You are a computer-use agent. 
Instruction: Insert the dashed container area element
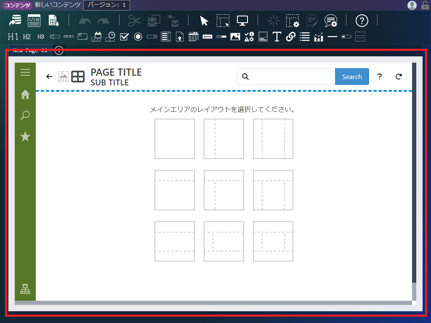tap(360, 37)
